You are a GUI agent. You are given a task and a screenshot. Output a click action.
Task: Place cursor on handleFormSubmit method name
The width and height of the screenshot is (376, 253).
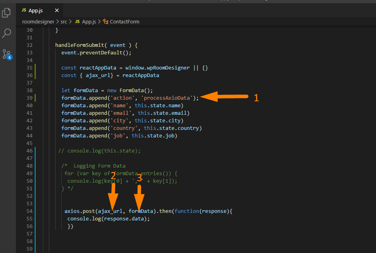coord(79,45)
